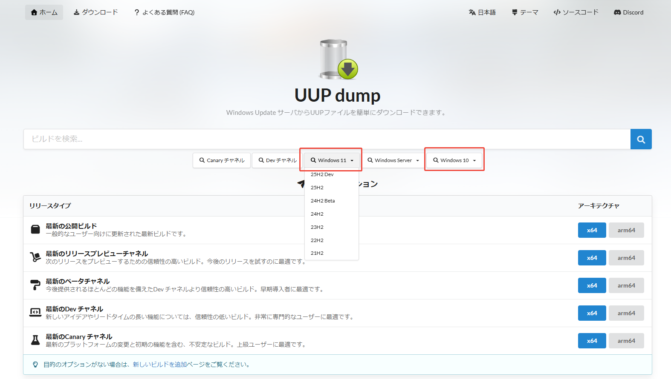Open the テーマ theme menu

pos(525,12)
